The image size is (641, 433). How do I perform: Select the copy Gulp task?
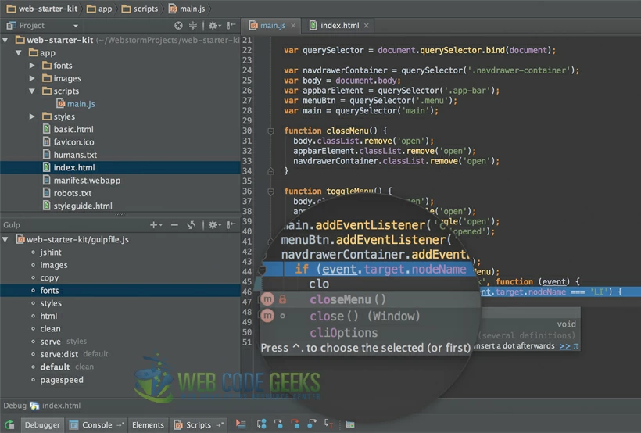[49, 277]
